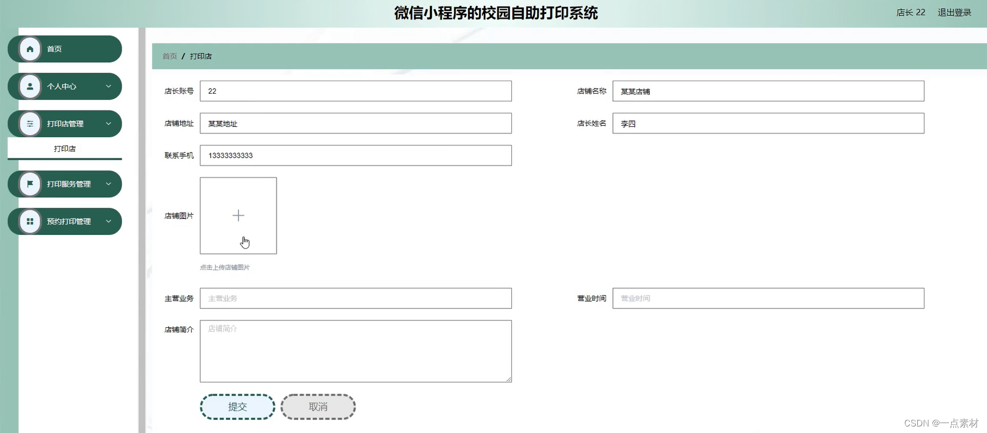Click the 营业时间 field label
The height and width of the screenshot is (433, 987).
[592, 298]
